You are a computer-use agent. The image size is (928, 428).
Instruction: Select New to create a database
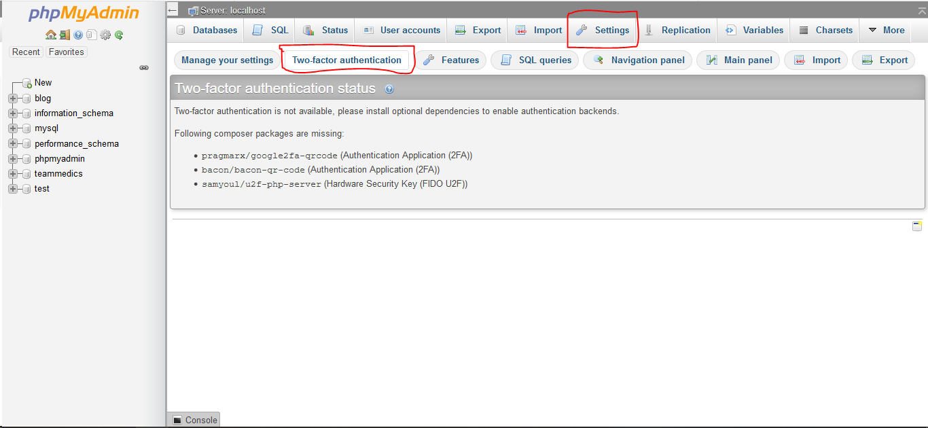42,82
